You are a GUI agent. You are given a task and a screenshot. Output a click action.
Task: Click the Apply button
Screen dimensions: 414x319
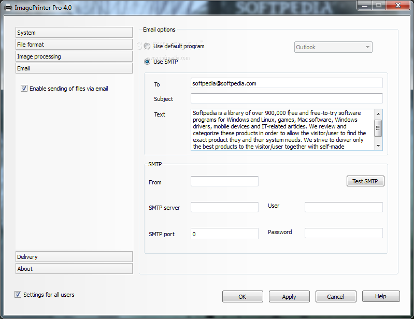(289, 297)
